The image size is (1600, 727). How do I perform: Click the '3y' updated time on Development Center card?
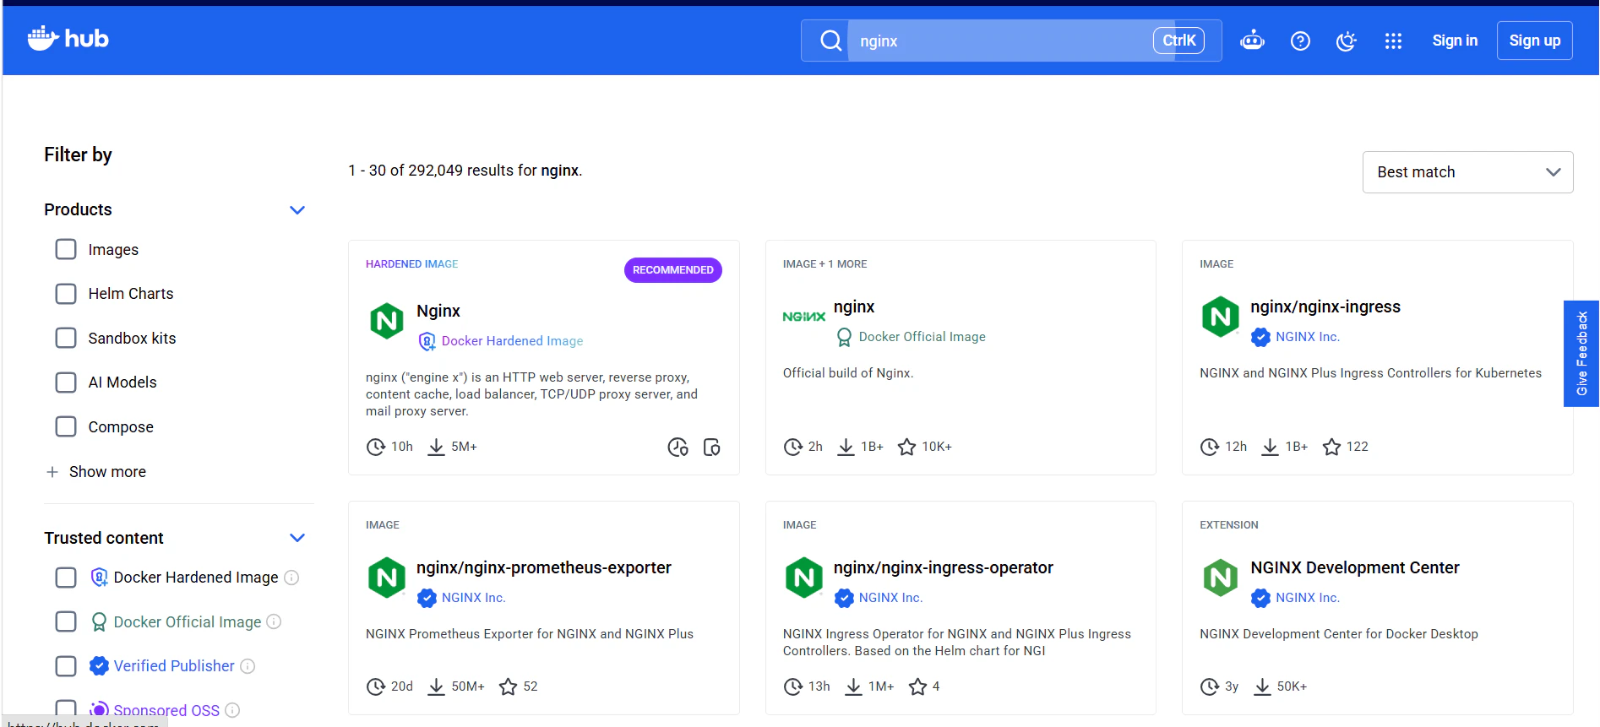coord(1232,686)
